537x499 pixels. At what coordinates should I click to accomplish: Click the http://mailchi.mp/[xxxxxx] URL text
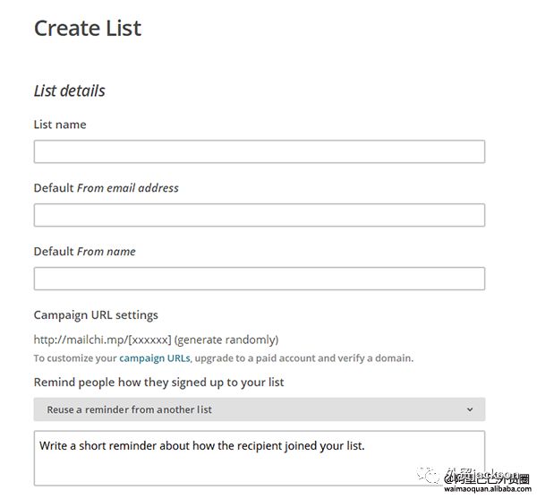pos(102,340)
